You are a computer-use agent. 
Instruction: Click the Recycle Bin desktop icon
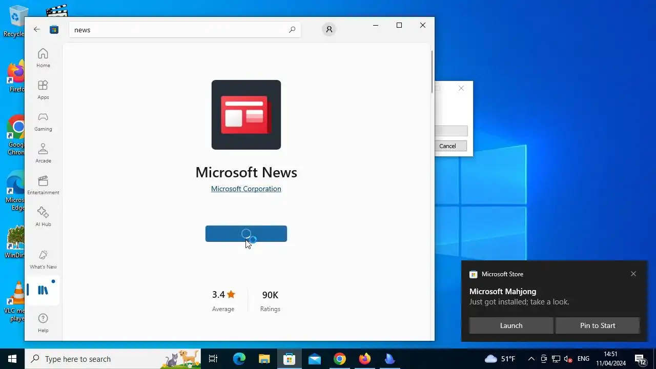click(x=15, y=22)
